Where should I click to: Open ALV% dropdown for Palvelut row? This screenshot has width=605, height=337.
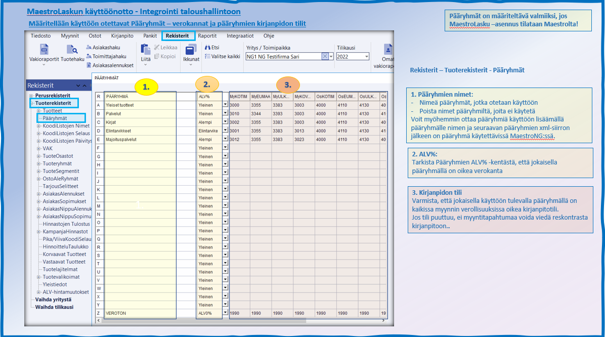(x=225, y=113)
